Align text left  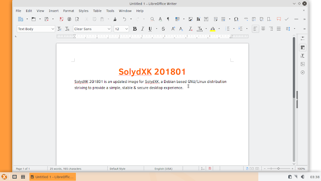pos(255,29)
